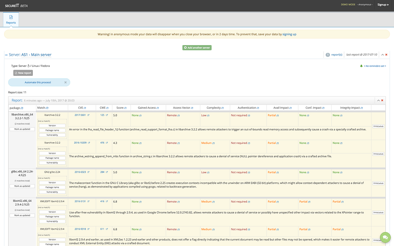Click help icon next to Score header
This screenshot has height=246, width=394.
[x=125, y=108]
